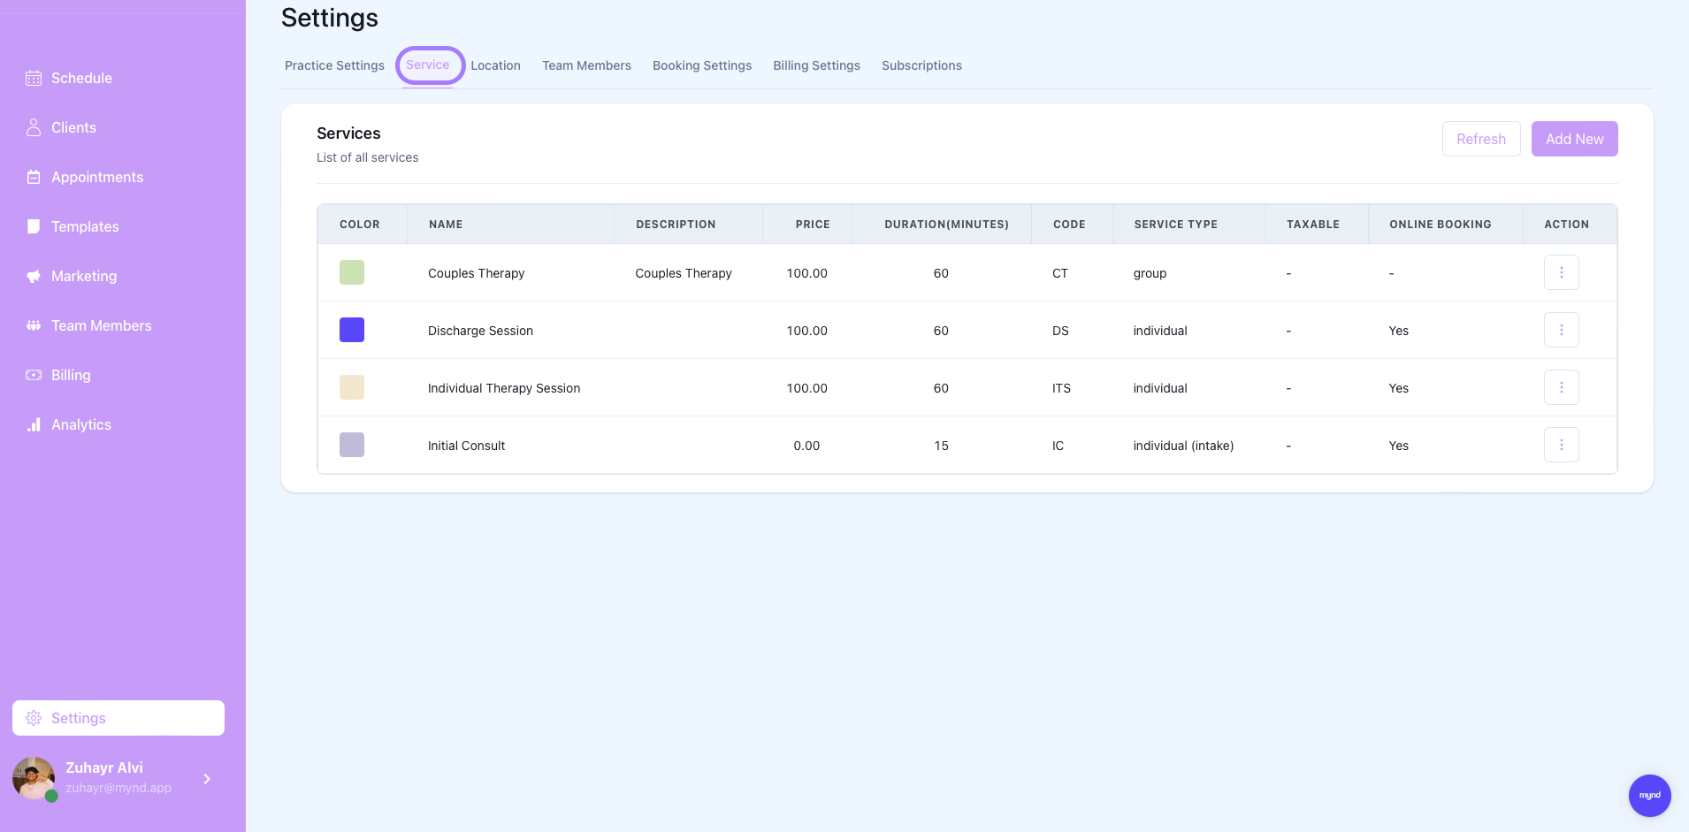Click the blue Discharge Session color swatch

352,330
